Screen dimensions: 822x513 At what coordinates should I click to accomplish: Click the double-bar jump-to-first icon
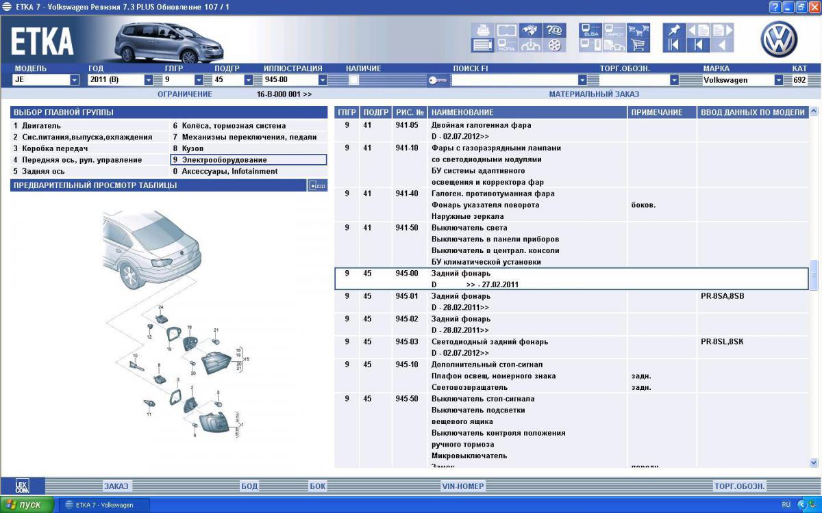pos(674,45)
